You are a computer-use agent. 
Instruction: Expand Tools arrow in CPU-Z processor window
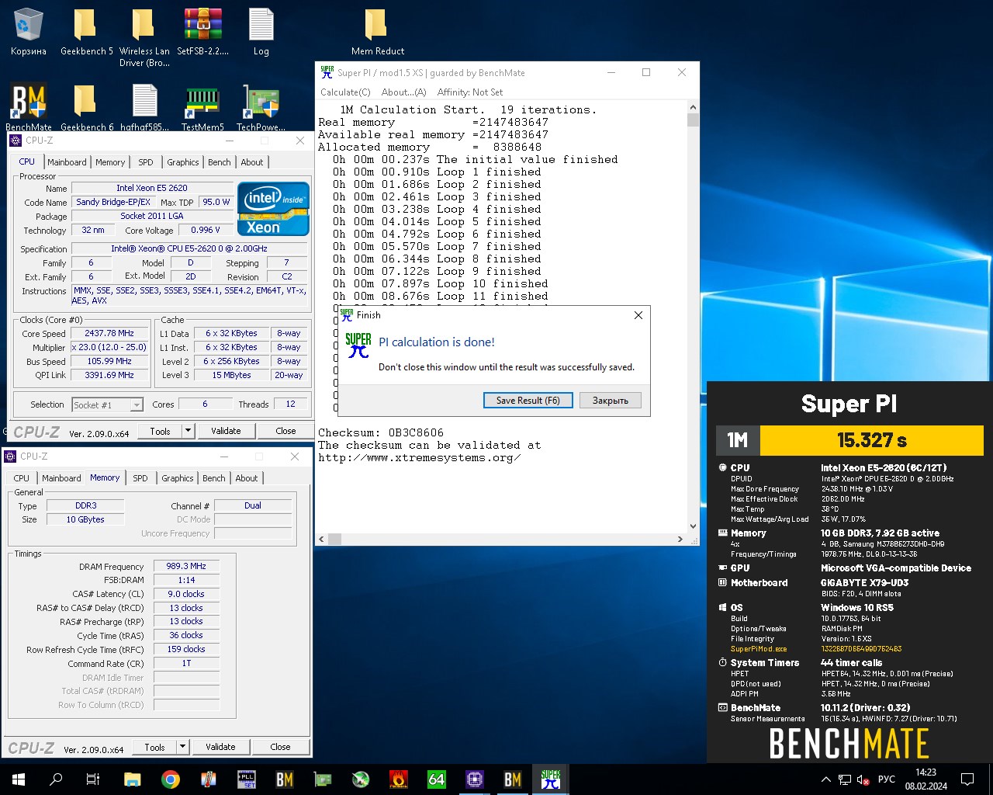coord(187,431)
